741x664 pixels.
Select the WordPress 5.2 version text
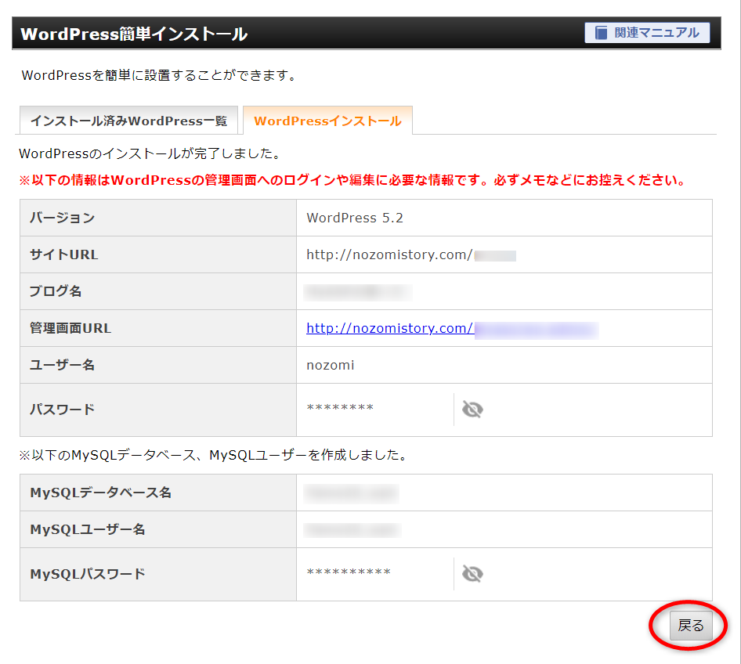(354, 218)
